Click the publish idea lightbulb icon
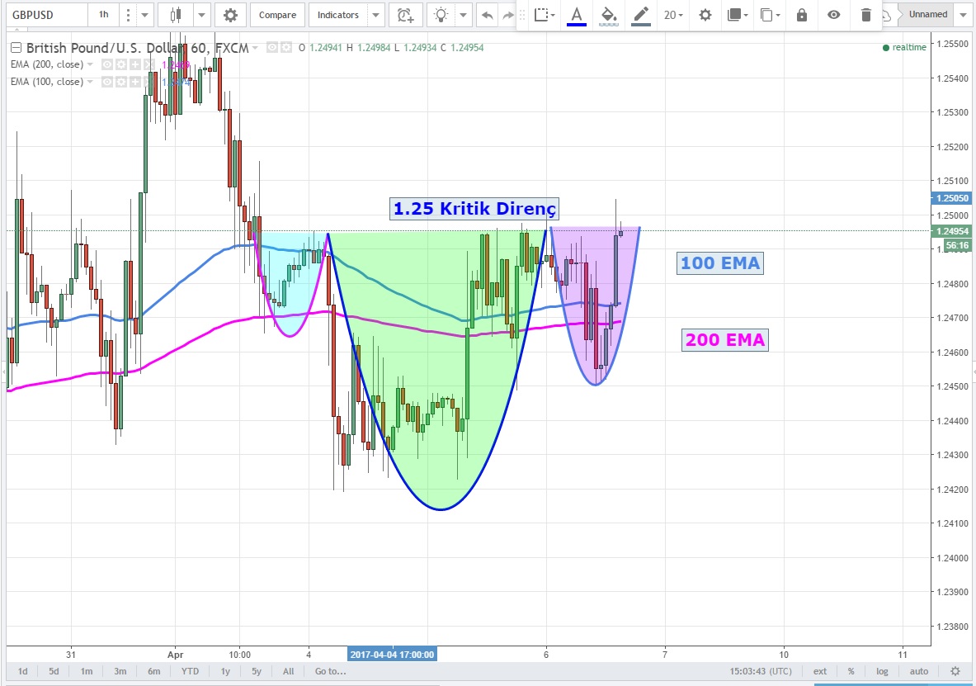The height and width of the screenshot is (686, 976). pos(442,15)
